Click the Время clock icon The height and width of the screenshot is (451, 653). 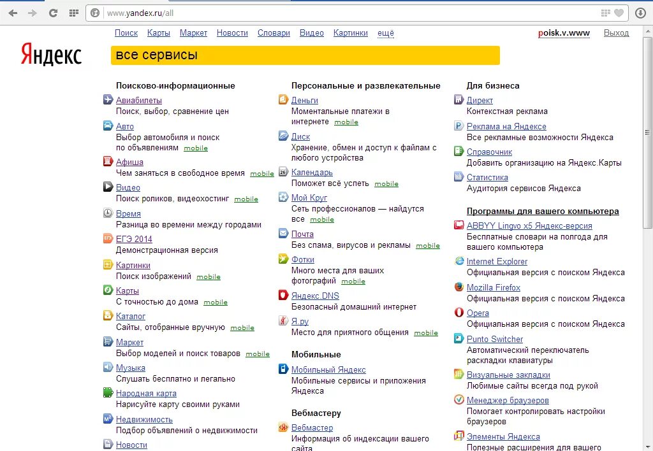[x=108, y=213]
